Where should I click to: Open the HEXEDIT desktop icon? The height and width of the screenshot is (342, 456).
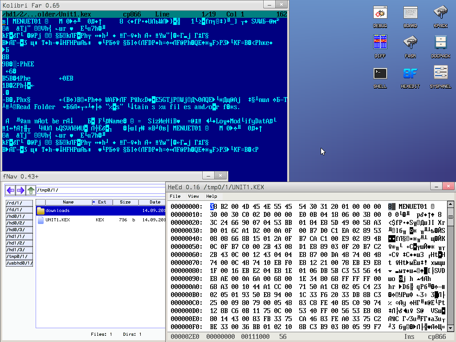410,75
